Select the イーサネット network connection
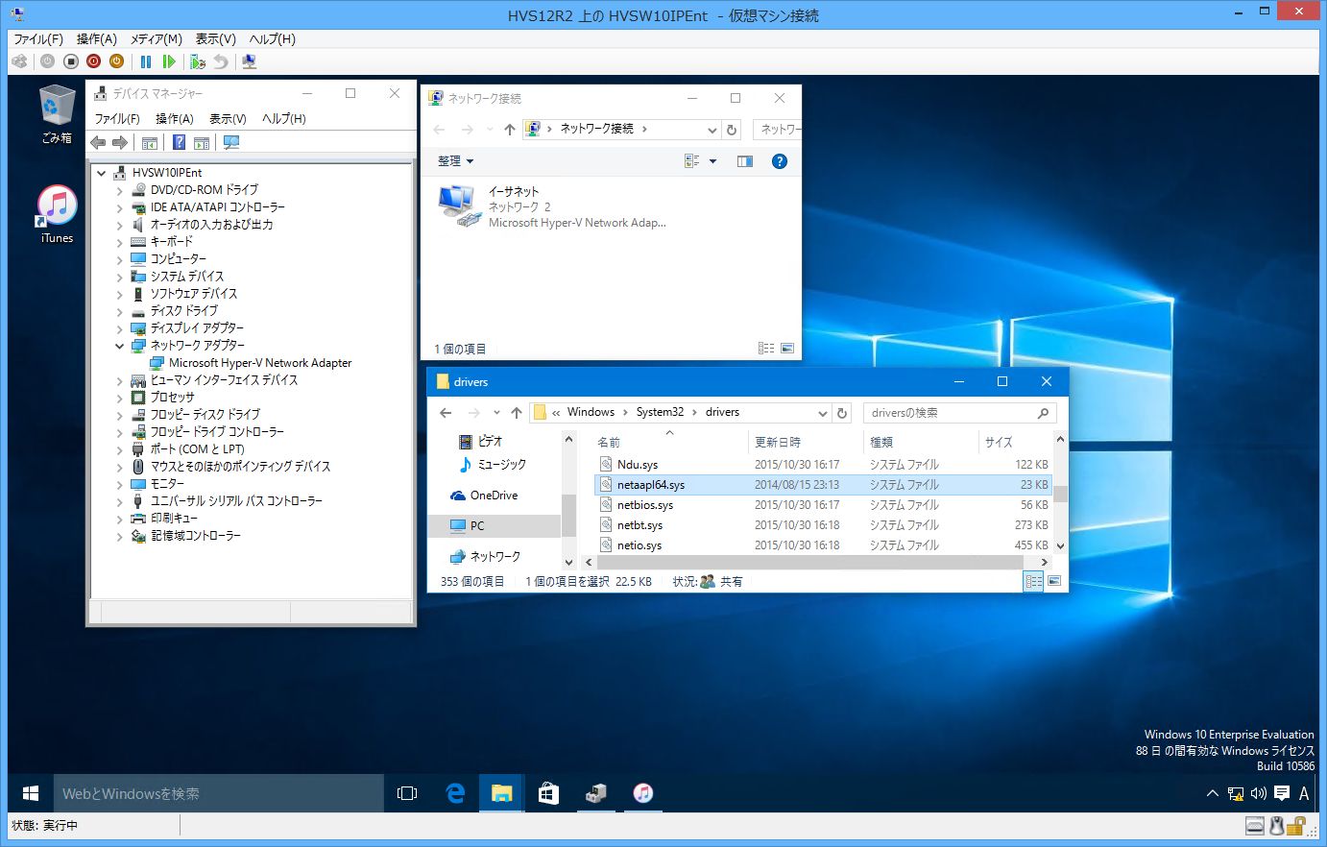 click(x=552, y=206)
